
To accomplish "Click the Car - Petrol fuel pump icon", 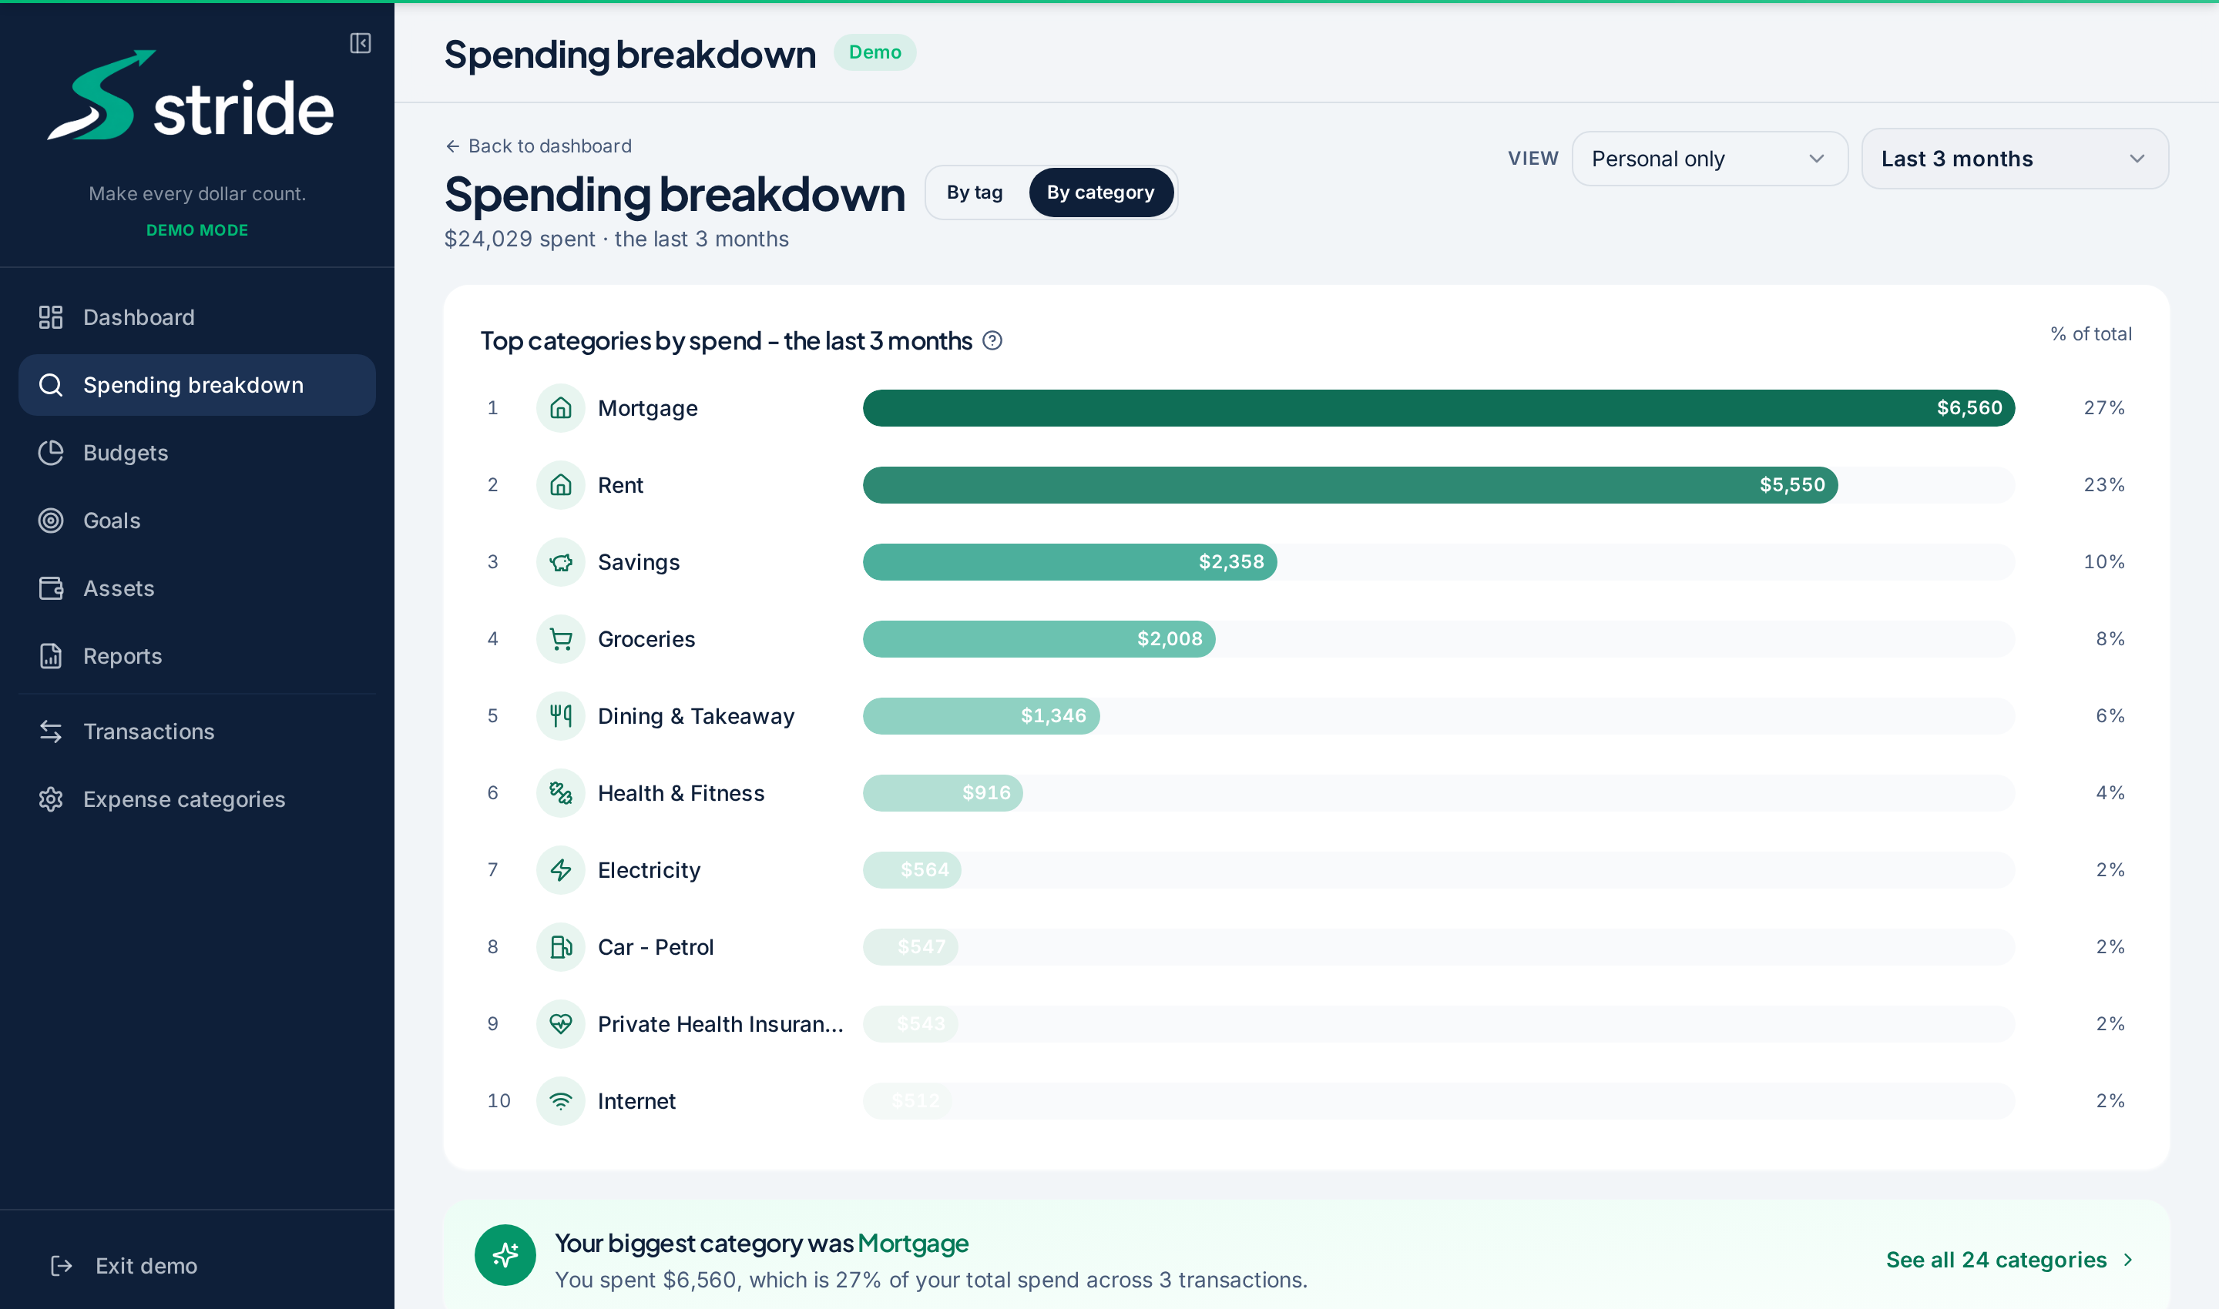I will (560, 947).
